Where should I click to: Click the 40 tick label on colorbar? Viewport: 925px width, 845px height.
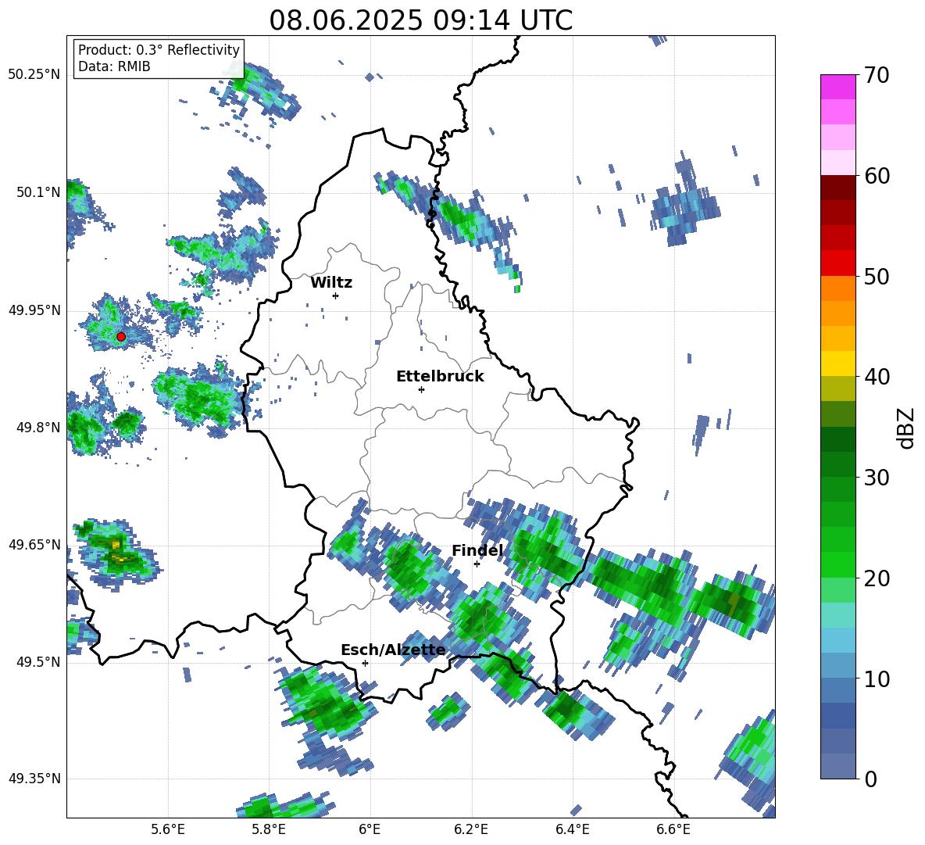(877, 377)
